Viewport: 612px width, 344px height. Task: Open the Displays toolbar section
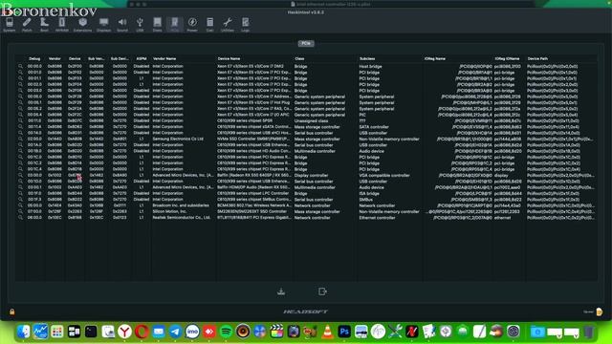coord(104,24)
